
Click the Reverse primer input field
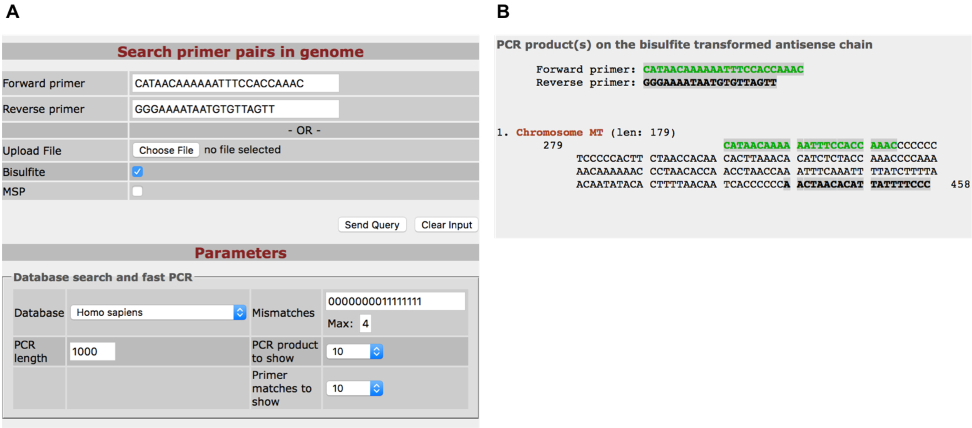coord(235,109)
